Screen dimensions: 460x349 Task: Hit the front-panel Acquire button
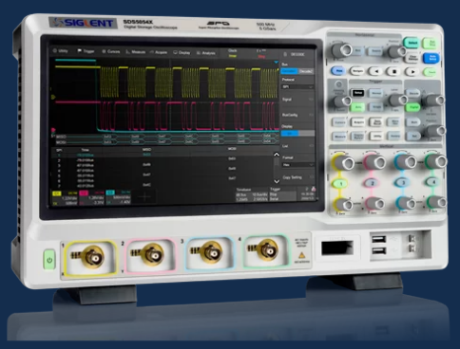click(357, 122)
